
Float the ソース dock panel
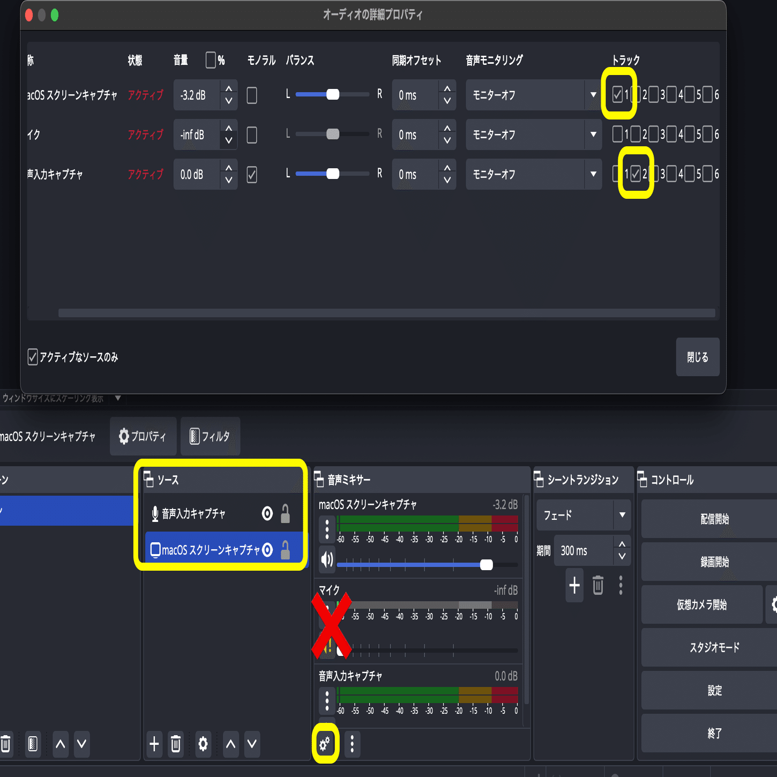click(x=149, y=479)
